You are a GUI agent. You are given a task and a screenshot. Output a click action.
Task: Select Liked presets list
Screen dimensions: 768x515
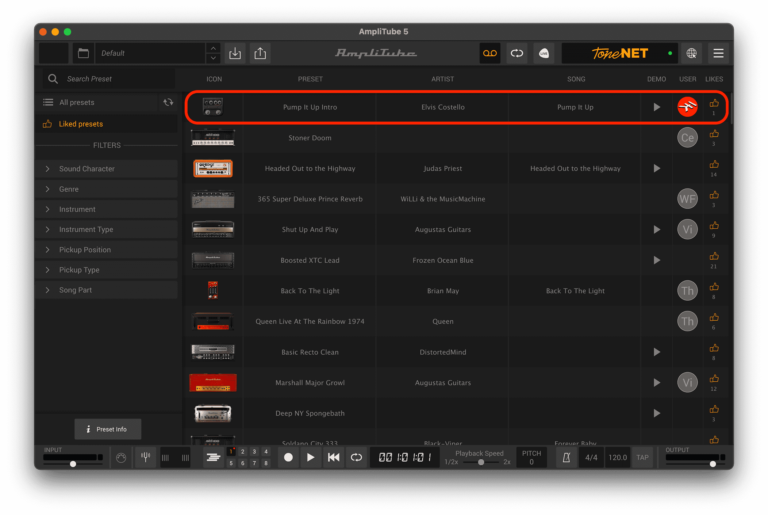pos(81,124)
